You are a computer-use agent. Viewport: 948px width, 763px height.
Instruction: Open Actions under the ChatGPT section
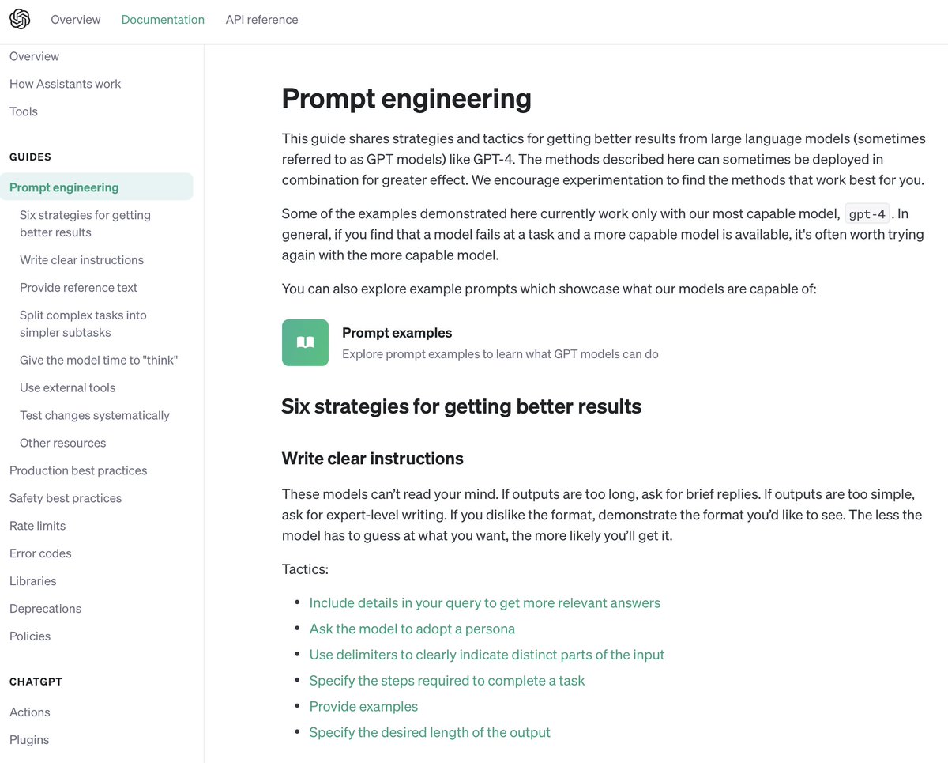pos(30,712)
